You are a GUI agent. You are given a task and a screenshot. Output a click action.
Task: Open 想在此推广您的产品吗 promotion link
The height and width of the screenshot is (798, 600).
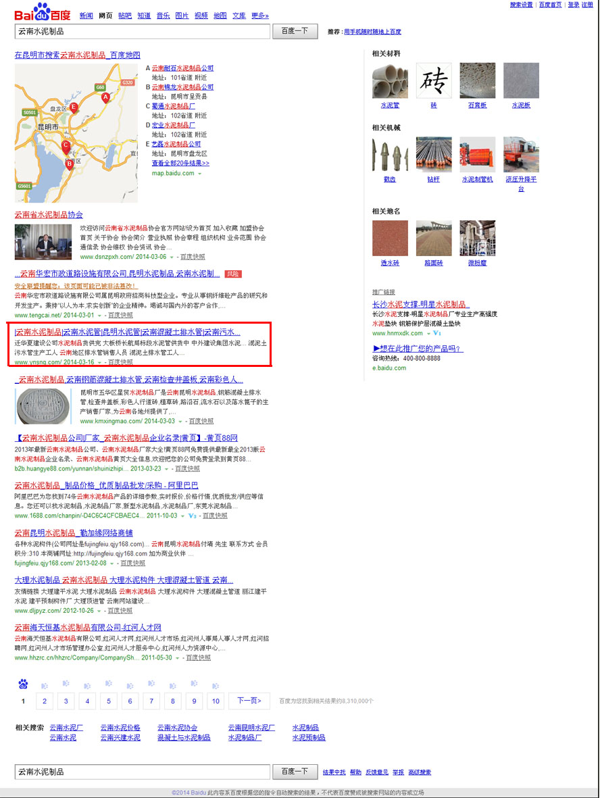tap(418, 349)
